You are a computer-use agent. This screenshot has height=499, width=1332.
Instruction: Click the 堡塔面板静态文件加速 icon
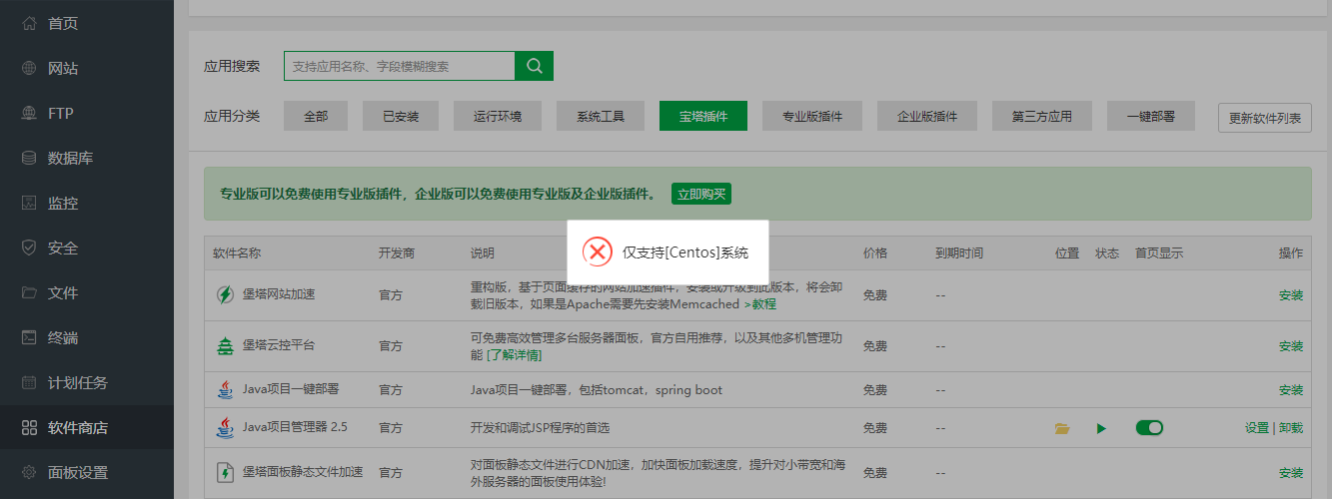[x=225, y=472]
